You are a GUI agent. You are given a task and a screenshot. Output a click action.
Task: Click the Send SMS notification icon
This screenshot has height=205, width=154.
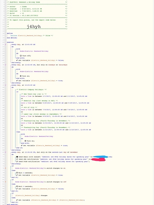tap(17, 159)
